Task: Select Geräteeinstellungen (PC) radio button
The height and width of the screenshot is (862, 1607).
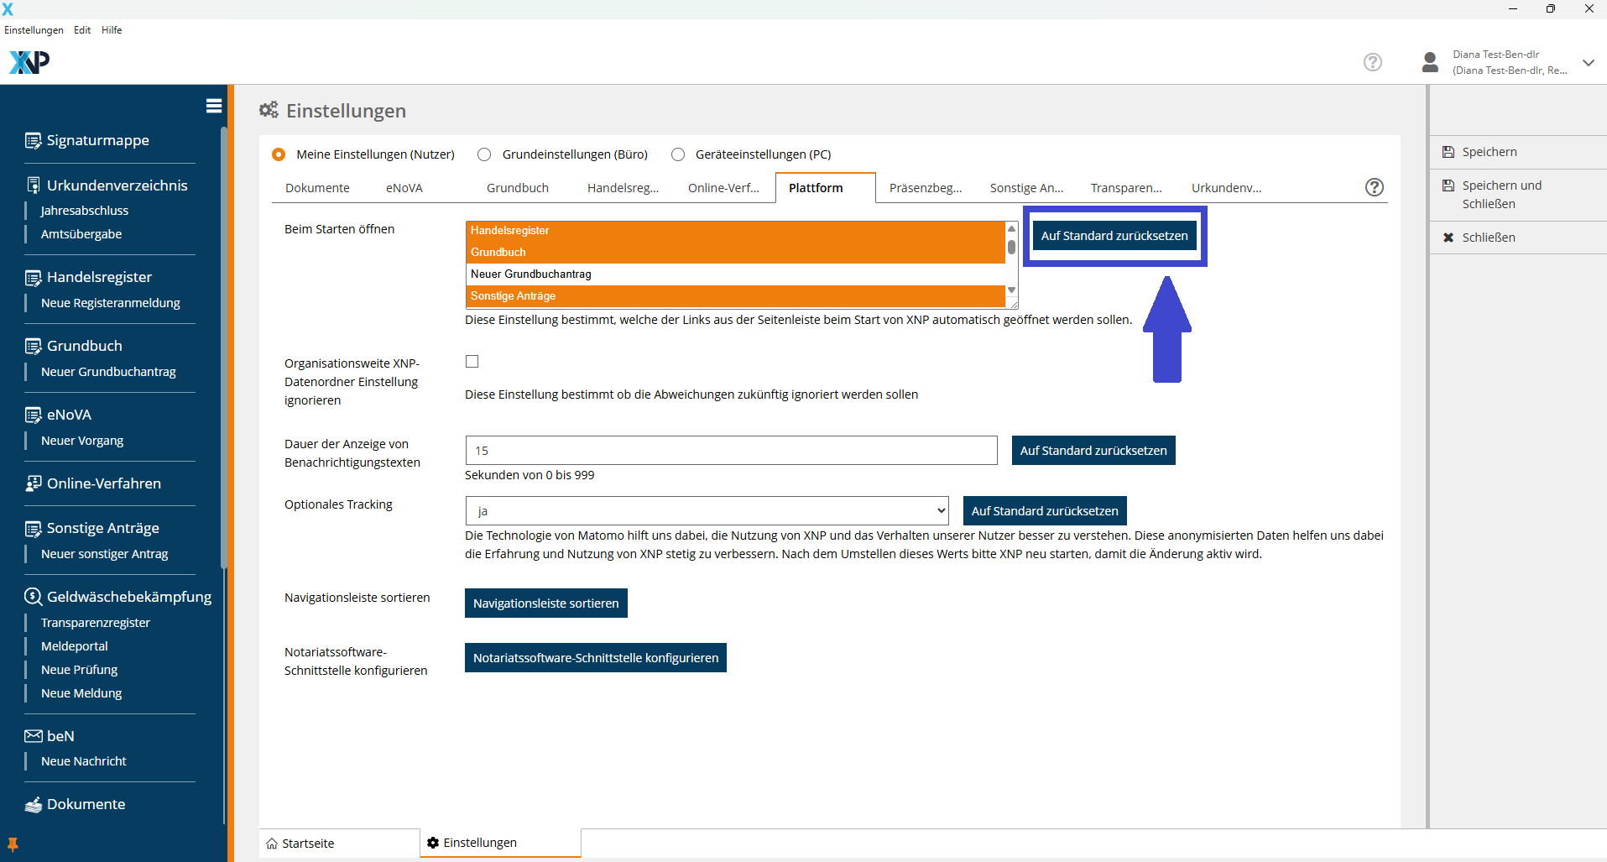Action: point(678,154)
